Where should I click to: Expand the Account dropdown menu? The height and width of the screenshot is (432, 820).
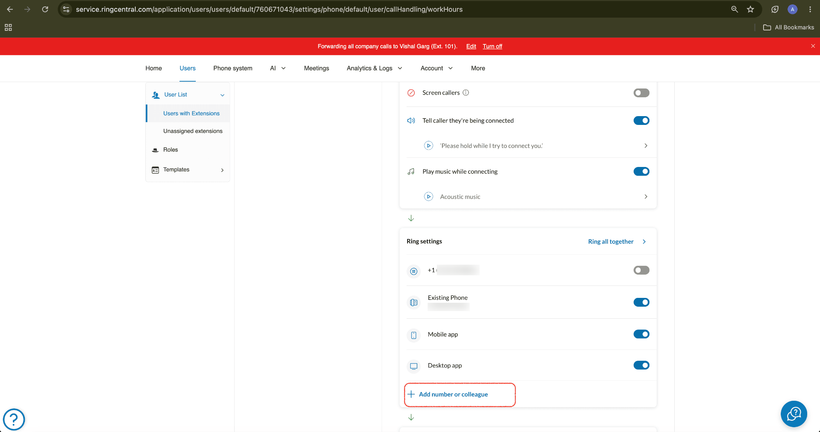[436, 68]
